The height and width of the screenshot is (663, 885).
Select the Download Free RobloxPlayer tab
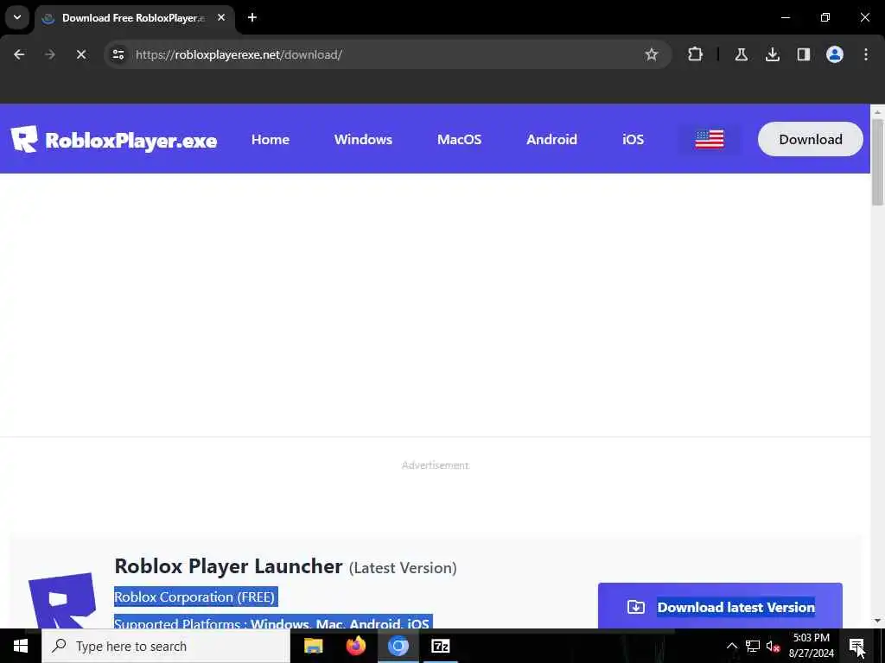[x=134, y=18]
